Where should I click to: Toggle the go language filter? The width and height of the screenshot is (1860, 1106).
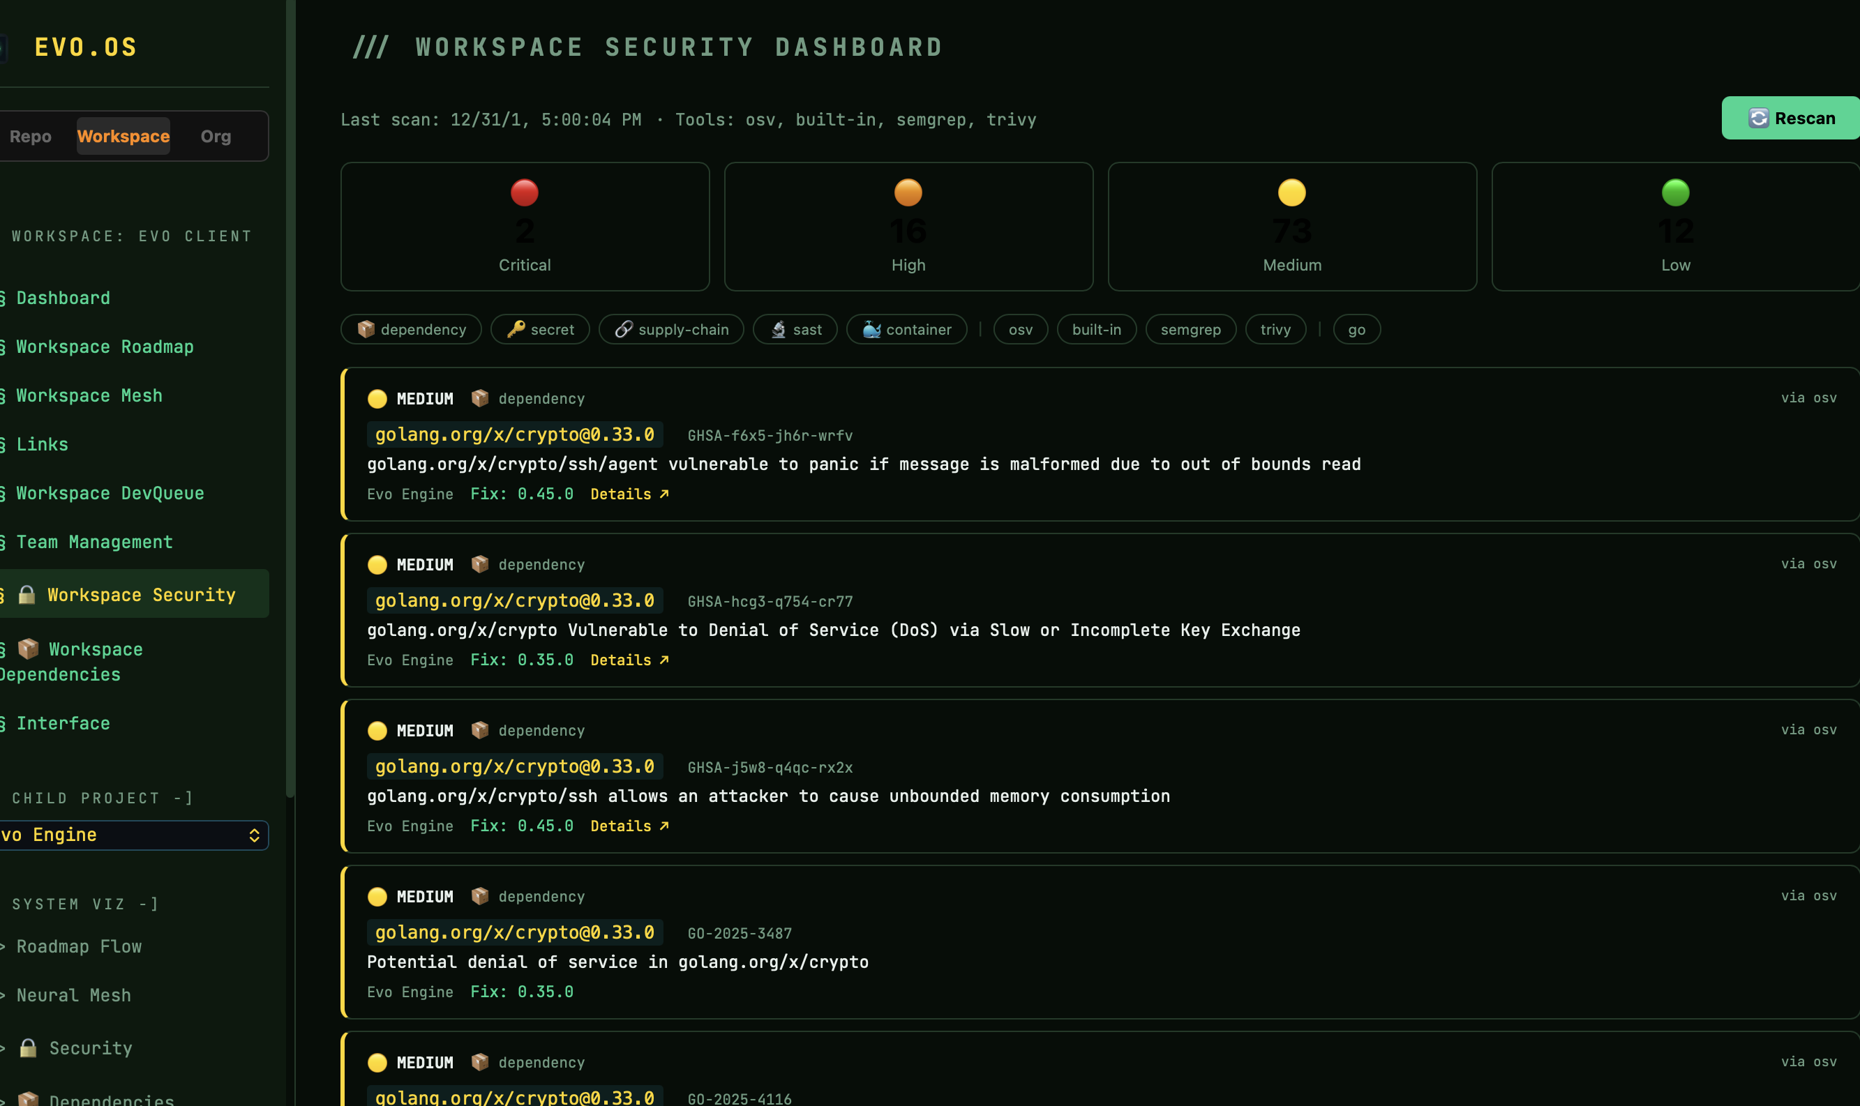pos(1357,329)
